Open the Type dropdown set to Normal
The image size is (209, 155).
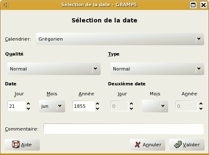coord(157,69)
